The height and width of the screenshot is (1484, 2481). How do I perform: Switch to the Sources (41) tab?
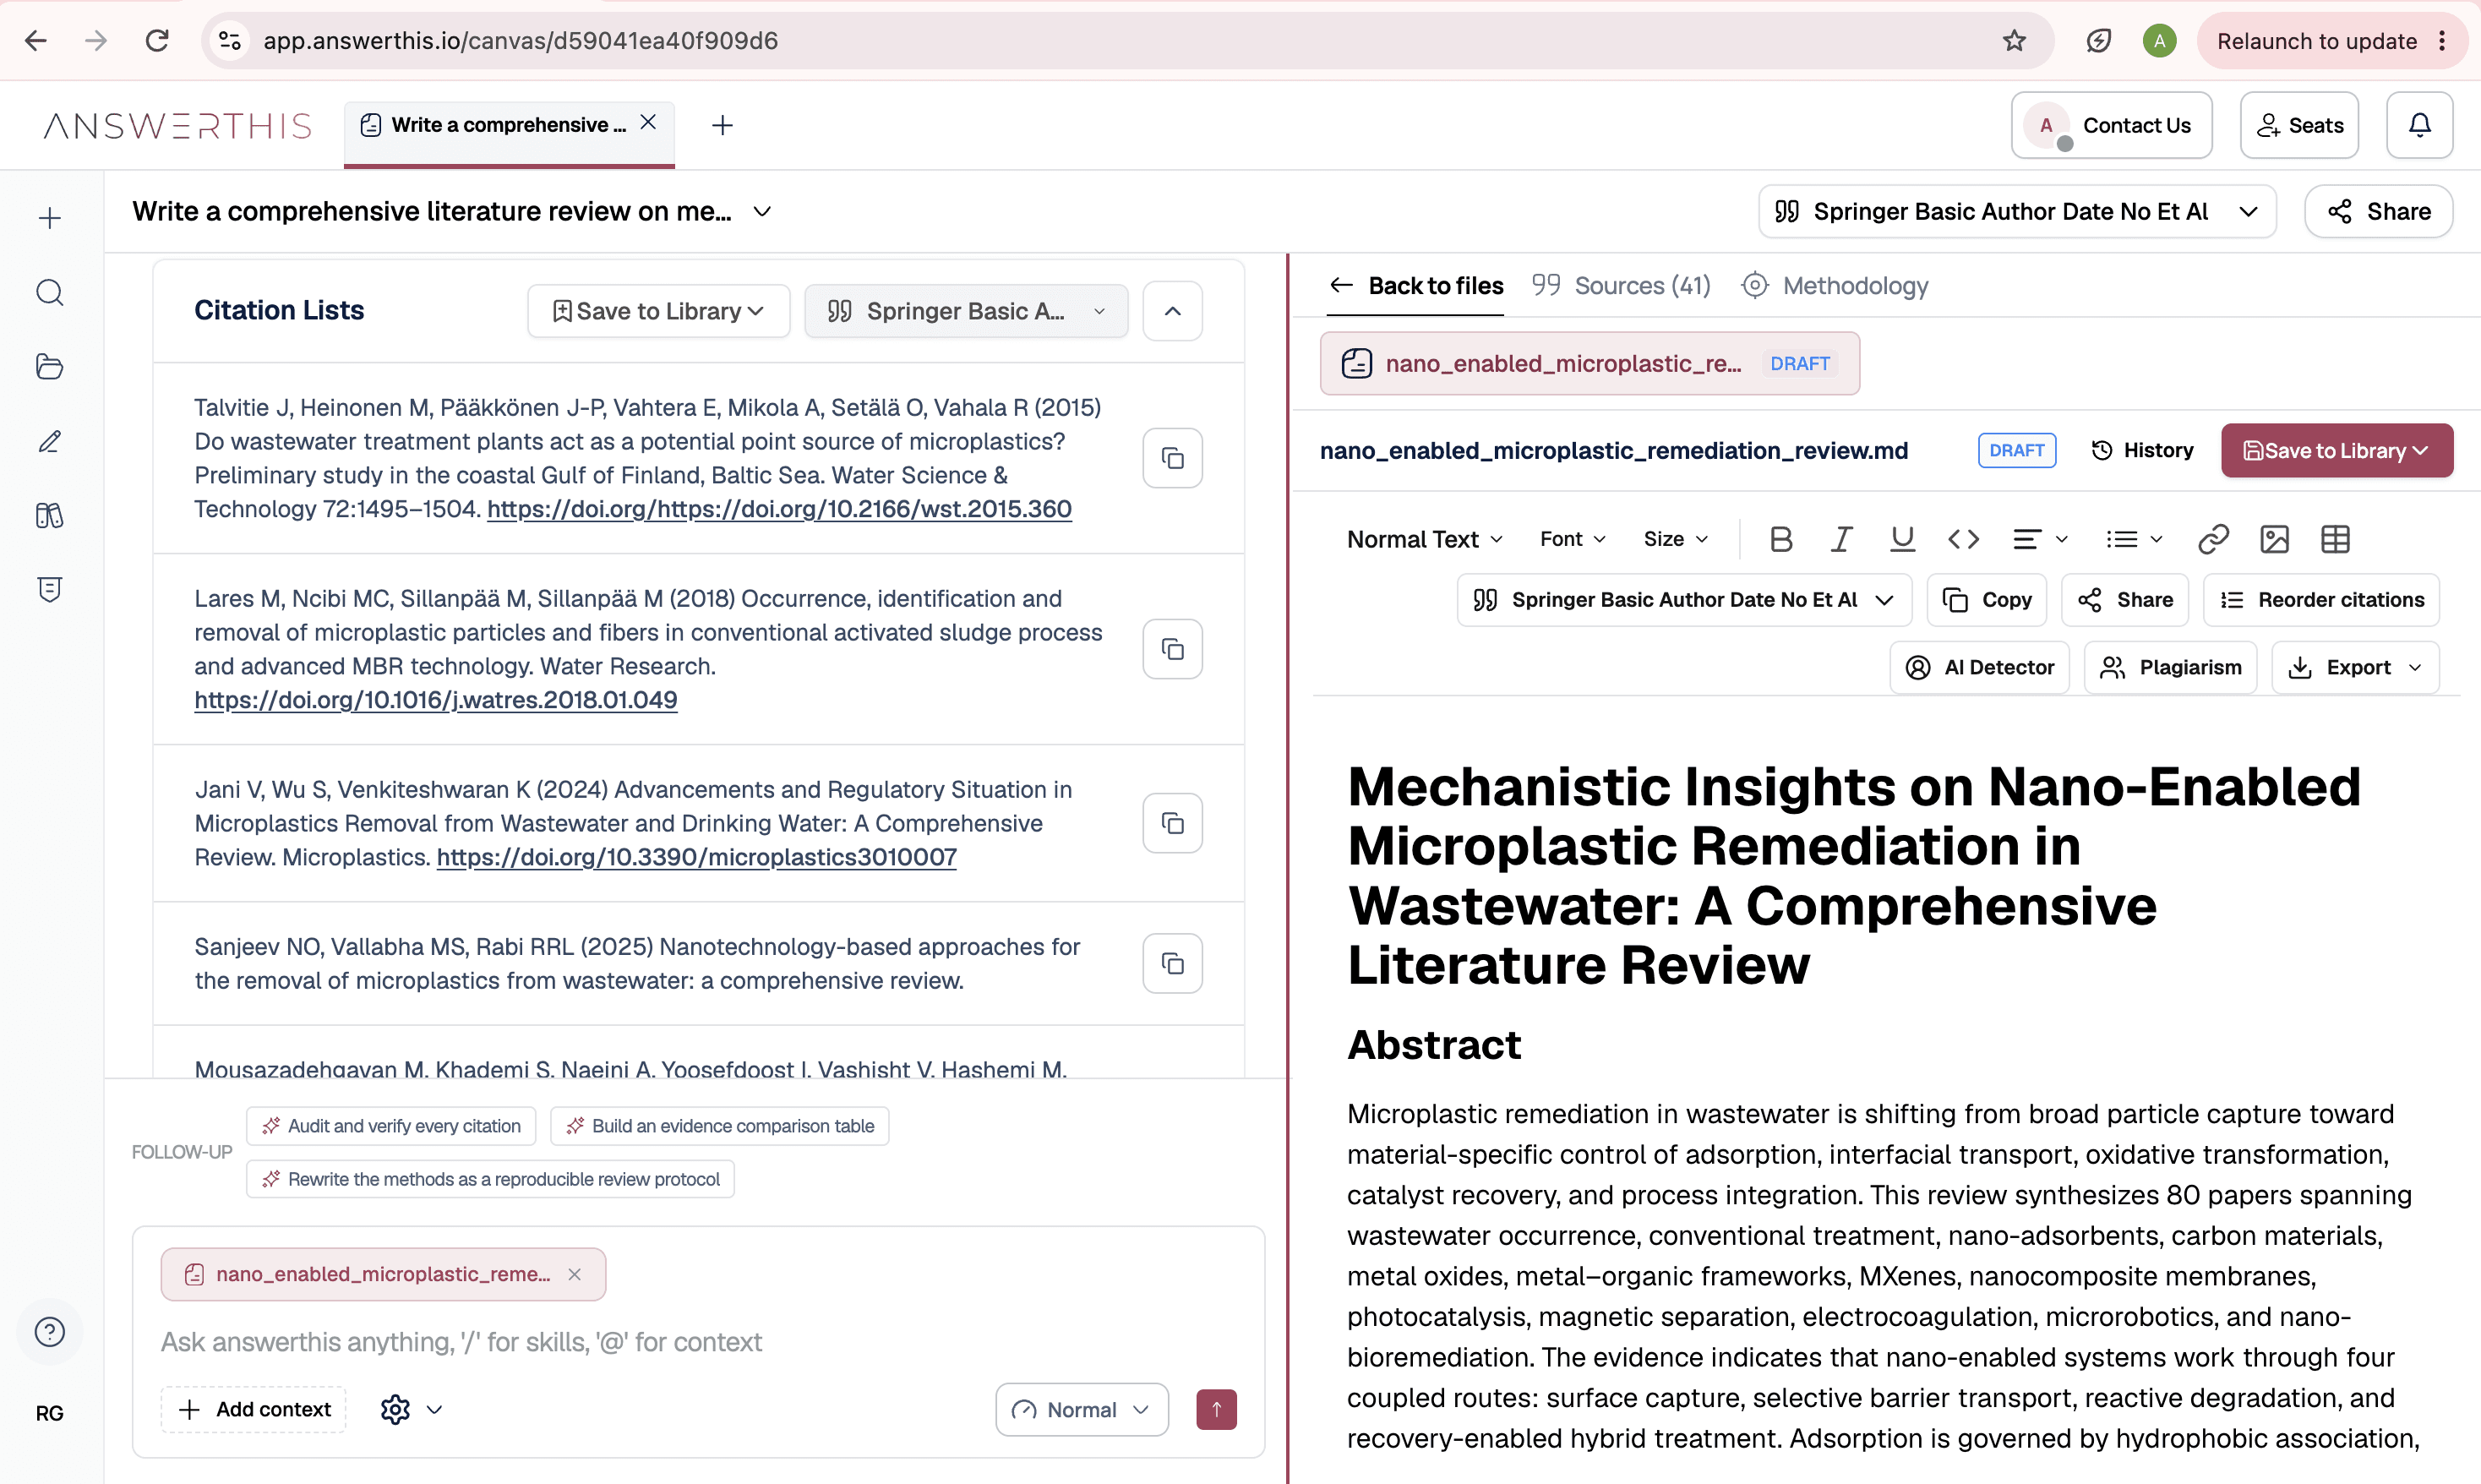coord(1622,286)
